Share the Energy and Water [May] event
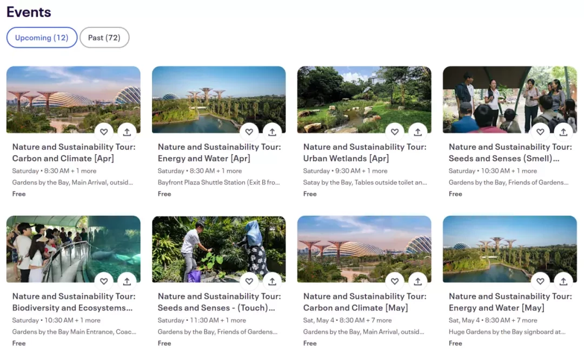Viewport: 584px width, 350px height. (x=563, y=281)
